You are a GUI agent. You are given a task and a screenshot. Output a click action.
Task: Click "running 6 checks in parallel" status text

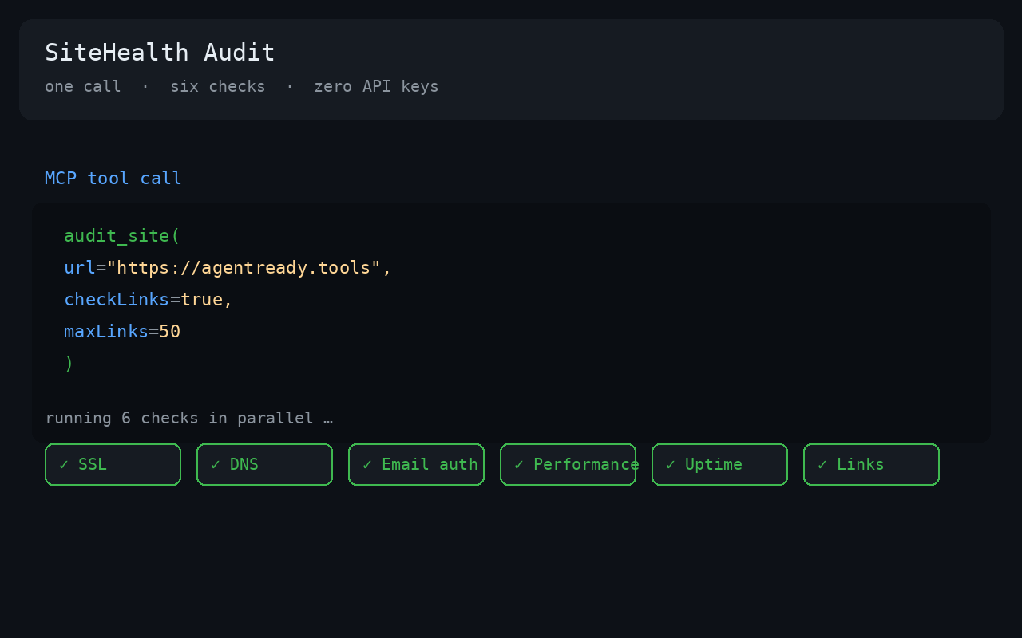(x=189, y=418)
